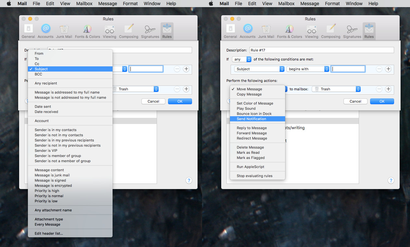Open Junk Mail preferences in right window
410x247 pixels.
coord(266,31)
